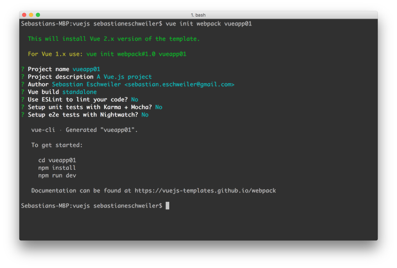Maximize the terminal with the green button

point(38,14)
